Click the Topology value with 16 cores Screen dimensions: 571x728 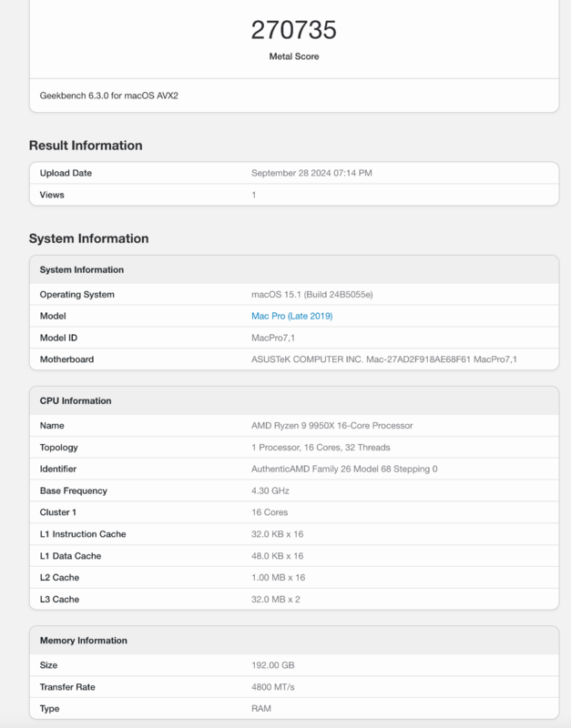click(x=321, y=447)
